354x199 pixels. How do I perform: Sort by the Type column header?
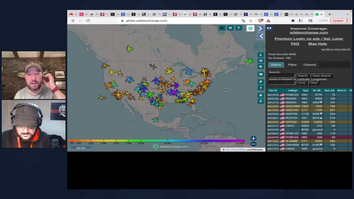[305, 90]
